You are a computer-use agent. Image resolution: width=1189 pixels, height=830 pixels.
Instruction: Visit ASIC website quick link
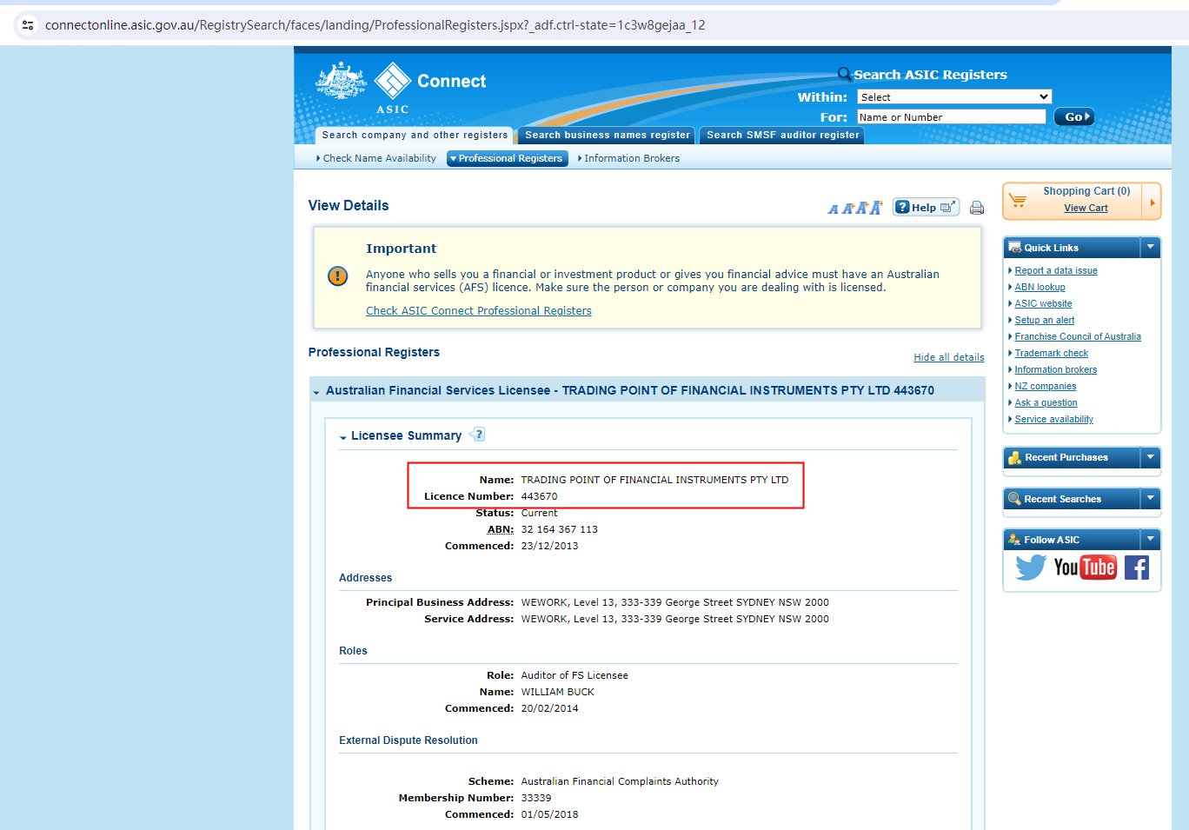coord(1043,304)
